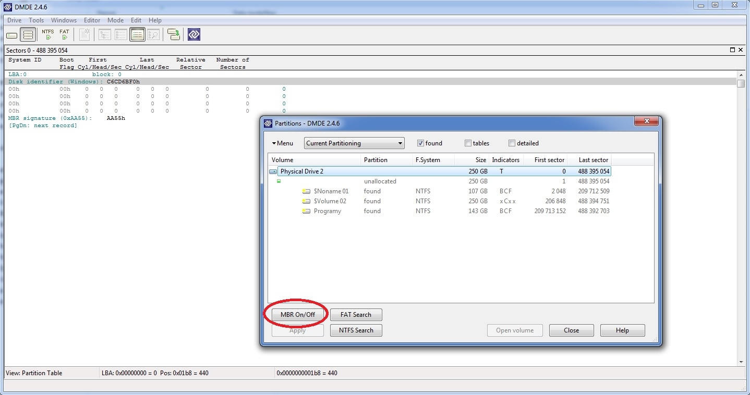The height and width of the screenshot is (395, 750).
Task: Open the Editor menu
Action: (92, 20)
